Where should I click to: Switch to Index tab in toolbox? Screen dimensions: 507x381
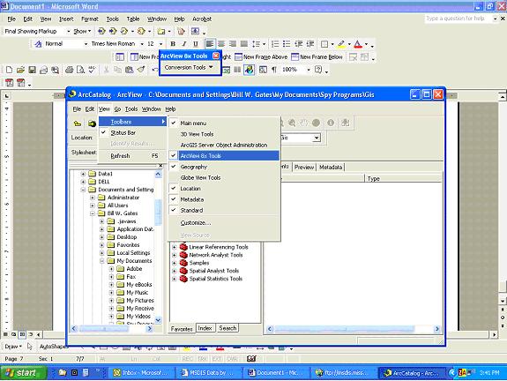205,328
